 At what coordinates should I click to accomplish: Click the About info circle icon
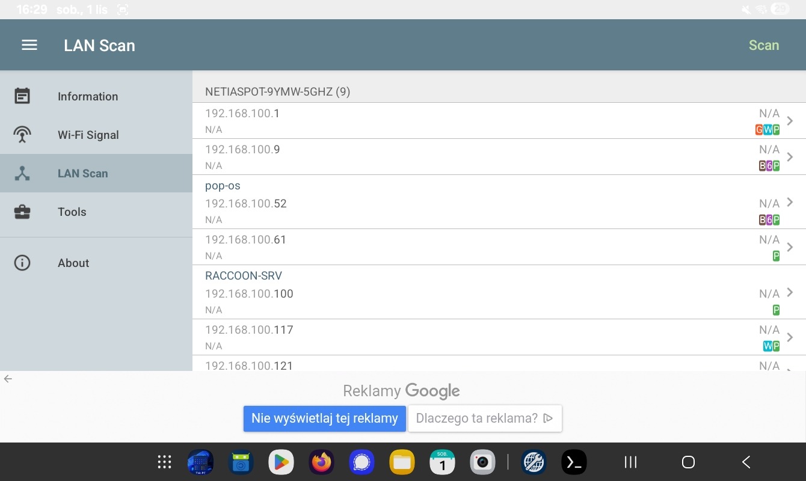pyautogui.click(x=22, y=263)
